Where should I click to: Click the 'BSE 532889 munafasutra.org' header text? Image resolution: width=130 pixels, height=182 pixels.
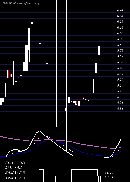coord(21,3)
